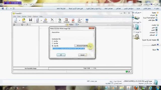Click Cancel in the Make Image dialog
The width and height of the screenshot is (161, 90).
click(x=83, y=55)
